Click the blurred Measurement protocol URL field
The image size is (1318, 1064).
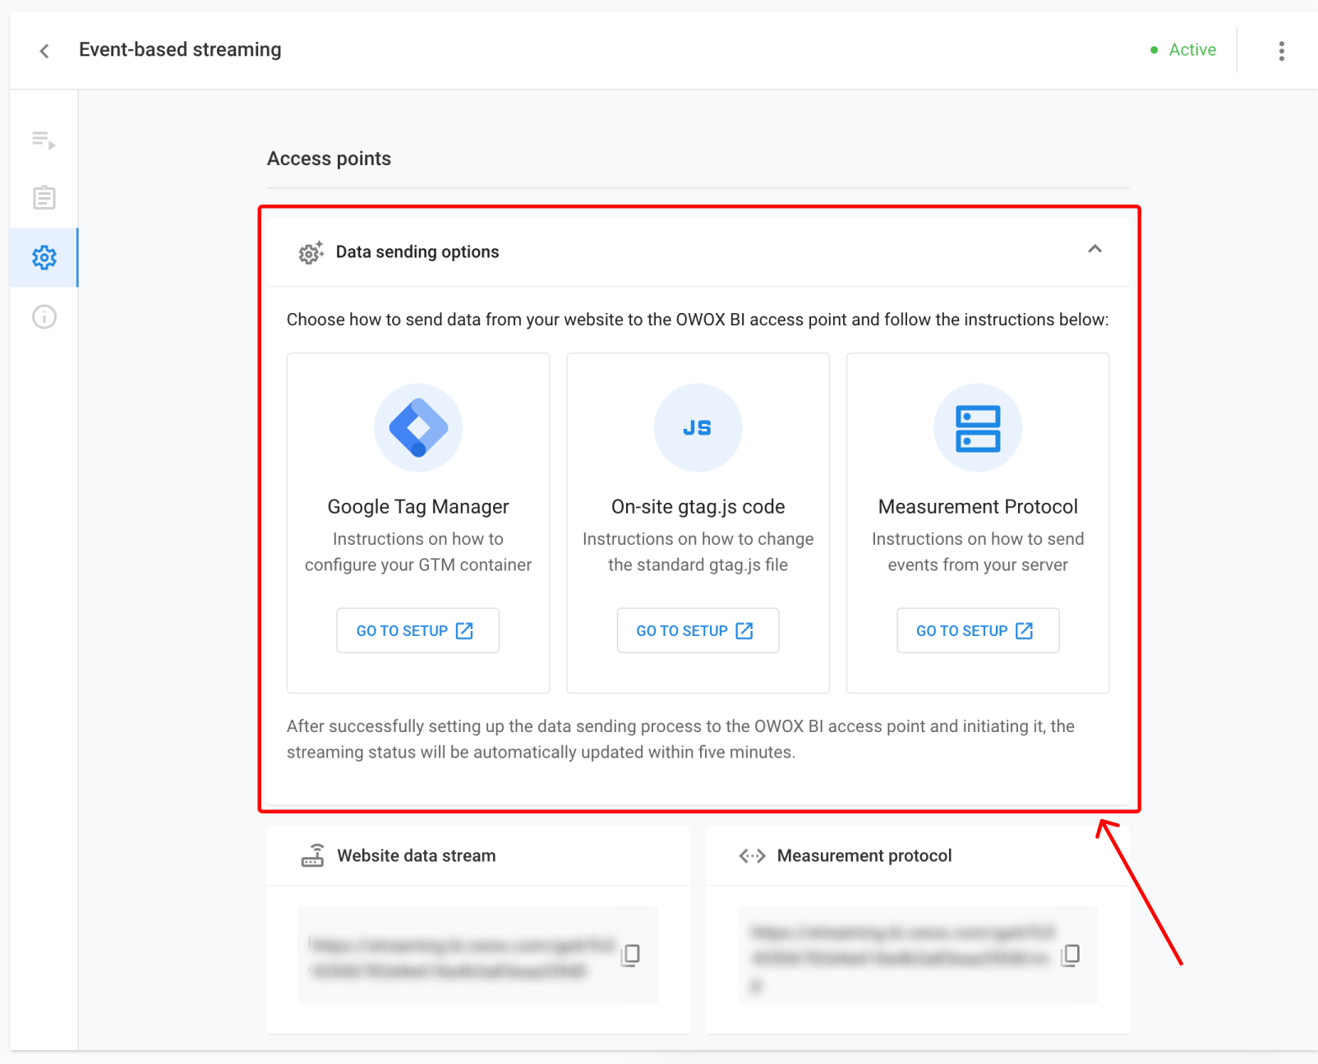[x=918, y=955]
